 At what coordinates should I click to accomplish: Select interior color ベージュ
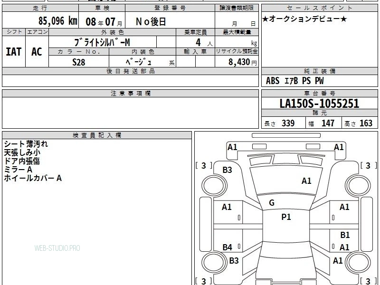(138, 62)
